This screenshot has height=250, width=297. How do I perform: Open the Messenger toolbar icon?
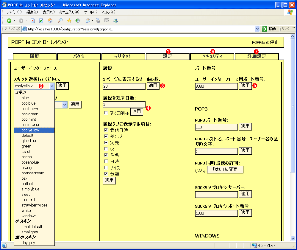115,21
